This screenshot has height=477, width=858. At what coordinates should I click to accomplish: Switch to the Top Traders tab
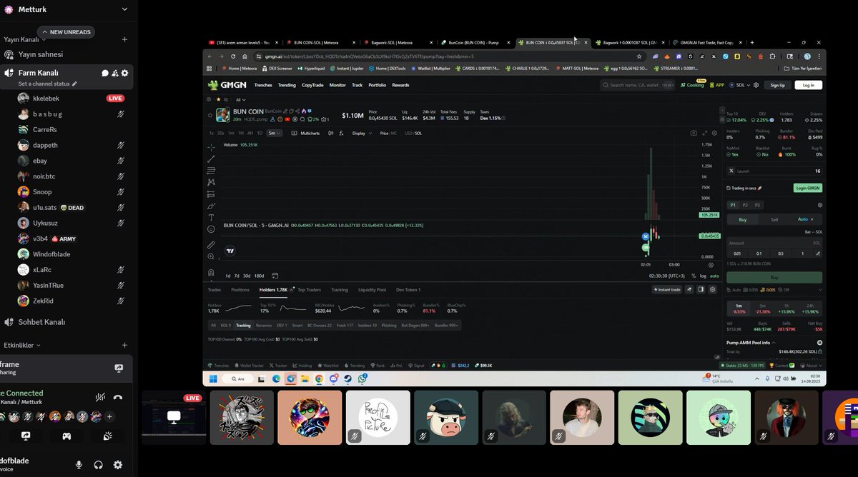coord(309,290)
